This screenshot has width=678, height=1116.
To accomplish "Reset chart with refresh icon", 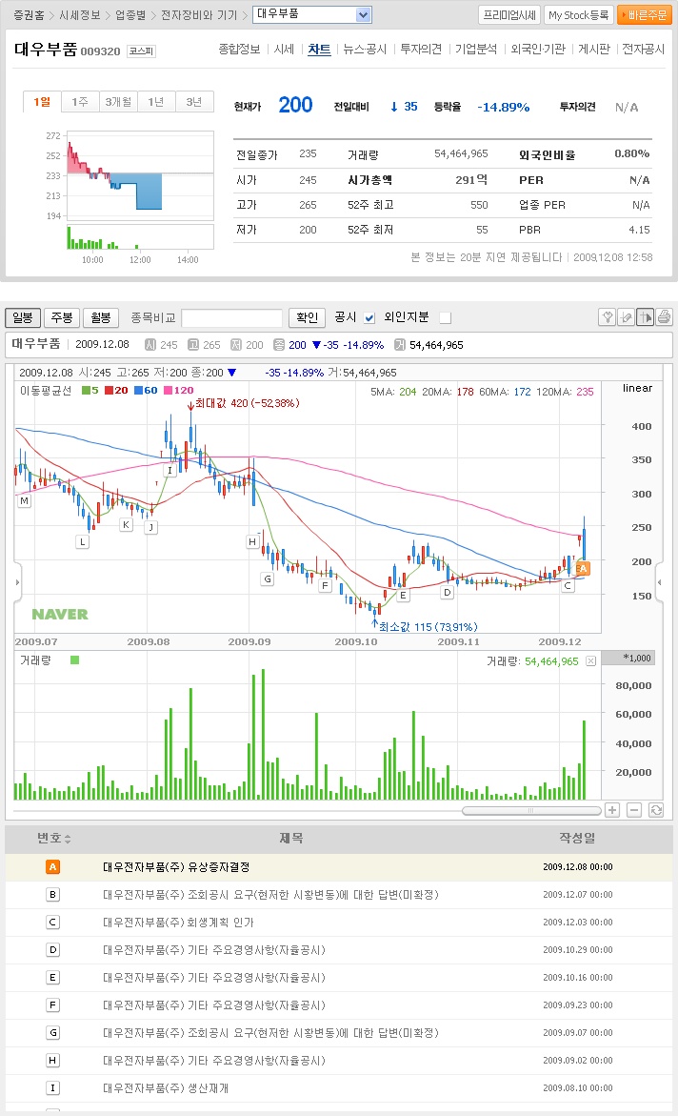I will [656, 810].
